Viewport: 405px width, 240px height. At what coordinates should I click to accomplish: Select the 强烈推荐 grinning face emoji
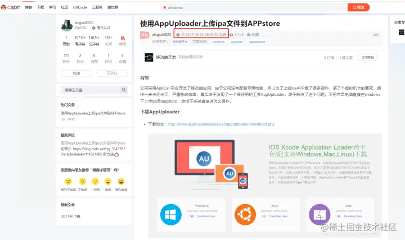click(x=121, y=182)
